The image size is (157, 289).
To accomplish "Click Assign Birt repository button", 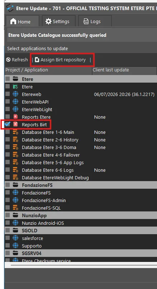I will pos(60,60).
